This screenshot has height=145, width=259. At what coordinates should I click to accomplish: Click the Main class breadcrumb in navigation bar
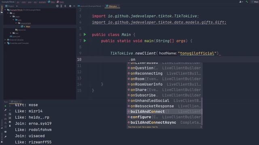click(x=51, y=2)
